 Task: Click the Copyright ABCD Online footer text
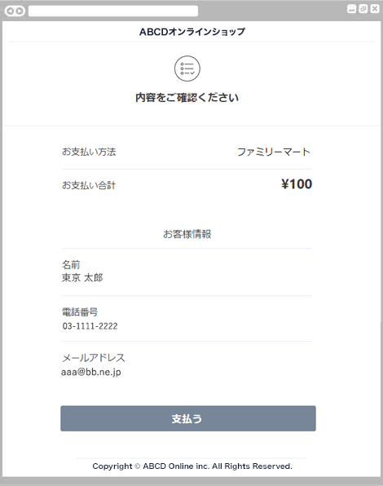coord(192,466)
